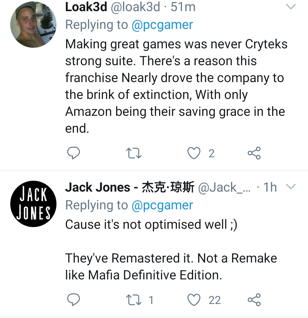Open the truncated @Jack_ handle
This screenshot has height=318, width=308.
tap(225, 188)
